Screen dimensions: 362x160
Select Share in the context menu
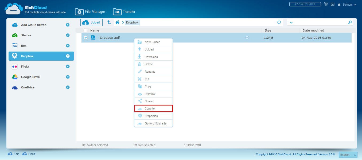(x=153, y=101)
